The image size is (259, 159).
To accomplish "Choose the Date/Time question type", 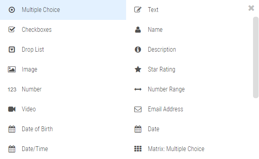I will 63,149.
